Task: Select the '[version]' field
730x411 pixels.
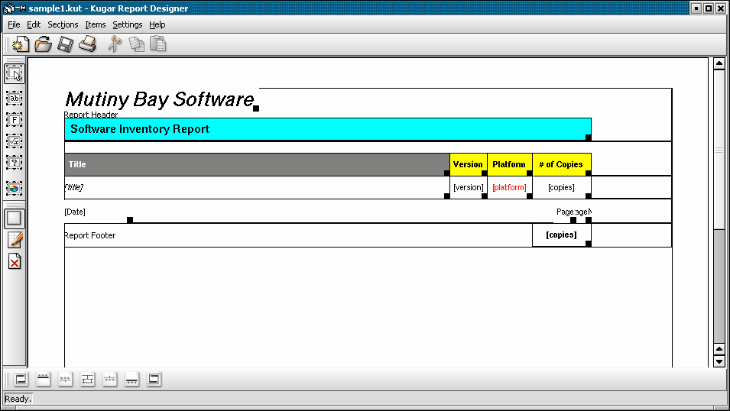Action: 469,188
